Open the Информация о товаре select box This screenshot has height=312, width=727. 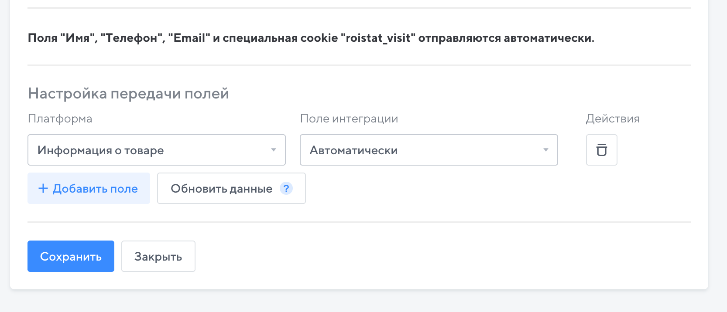coord(148,150)
